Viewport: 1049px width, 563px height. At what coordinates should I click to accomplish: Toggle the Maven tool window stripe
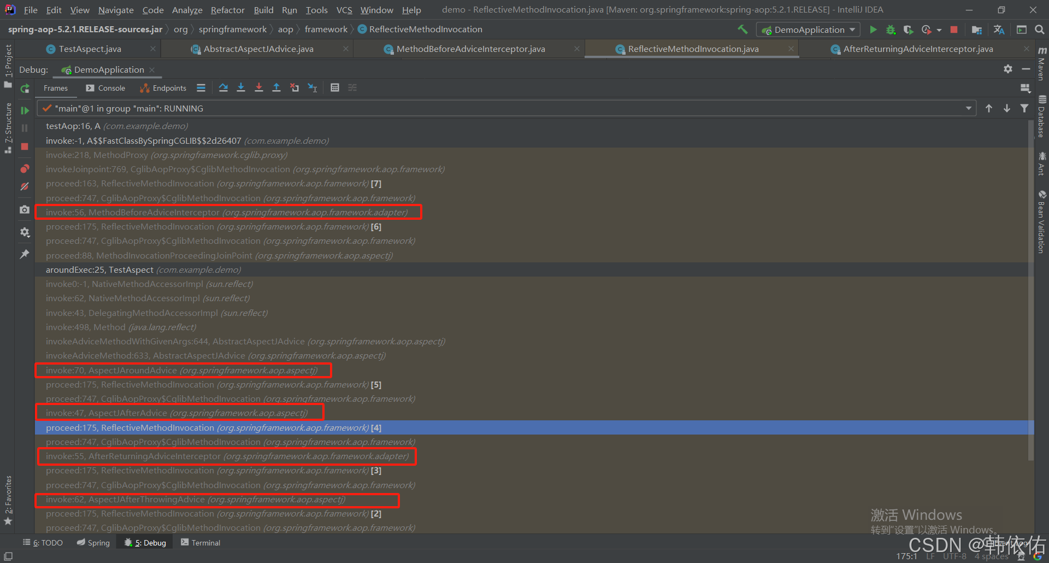pos(1041,64)
